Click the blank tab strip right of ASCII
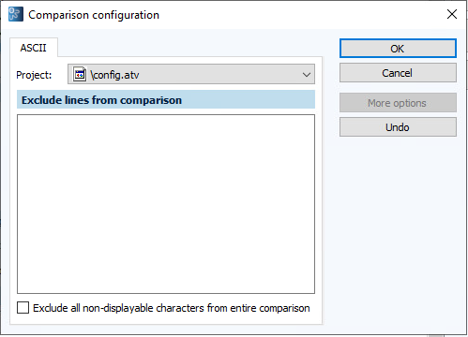 189,47
